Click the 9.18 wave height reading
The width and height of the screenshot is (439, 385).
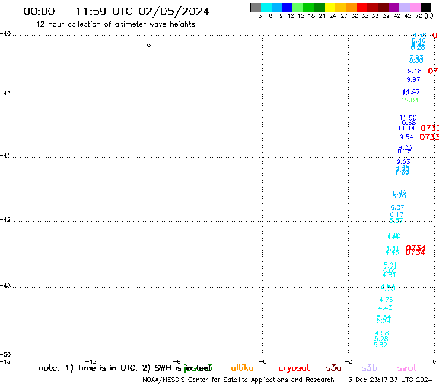click(415, 71)
